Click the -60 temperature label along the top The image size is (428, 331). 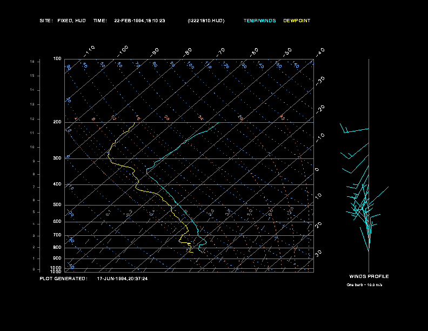[x=254, y=52]
